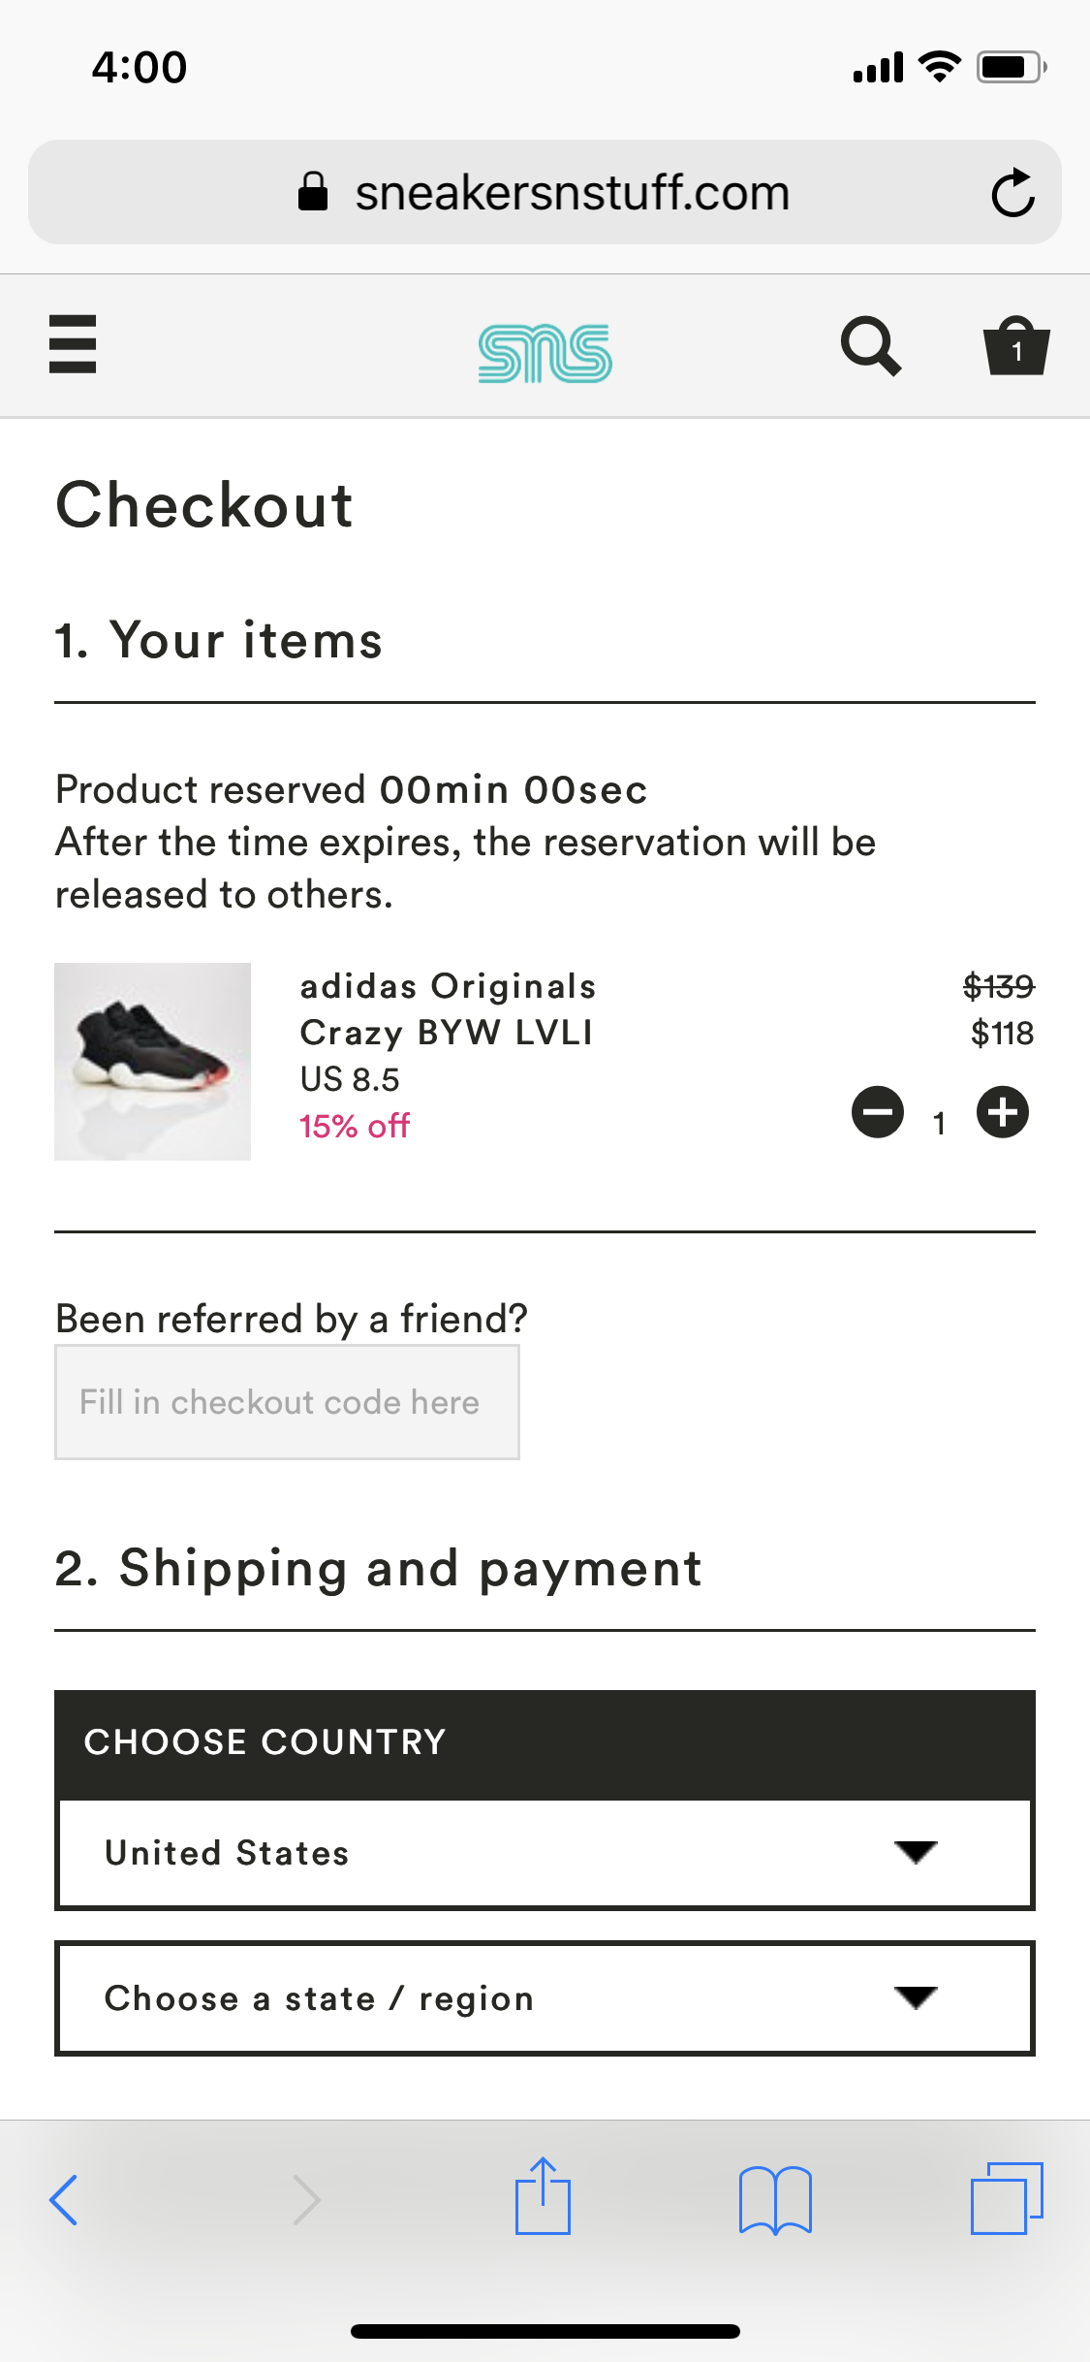The width and height of the screenshot is (1090, 2362).
Task: Click the checkout code input field
Action: (287, 1402)
